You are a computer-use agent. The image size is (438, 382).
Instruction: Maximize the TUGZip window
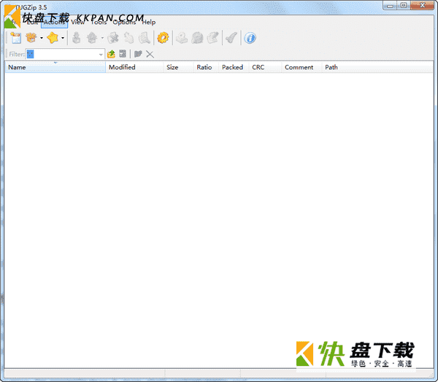coord(404,5)
